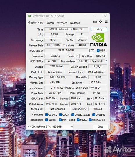This screenshot has height=157, width=135.
Task: Click the Bus Interface question mark
Action: coord(106,61)
